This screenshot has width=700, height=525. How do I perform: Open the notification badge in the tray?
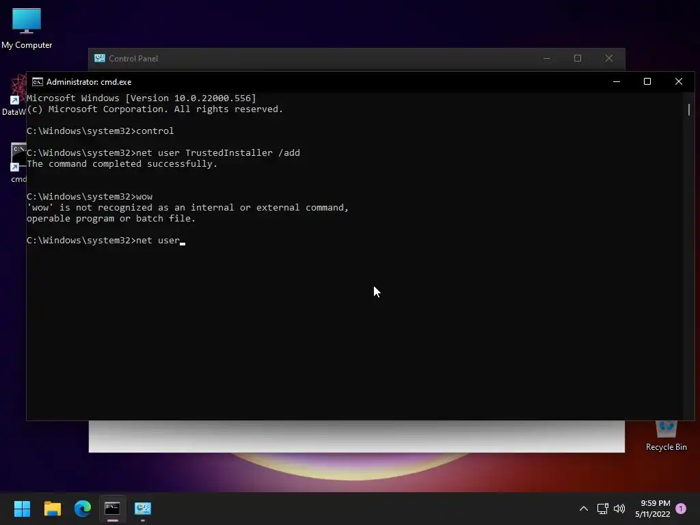click(x=681, y=509)
